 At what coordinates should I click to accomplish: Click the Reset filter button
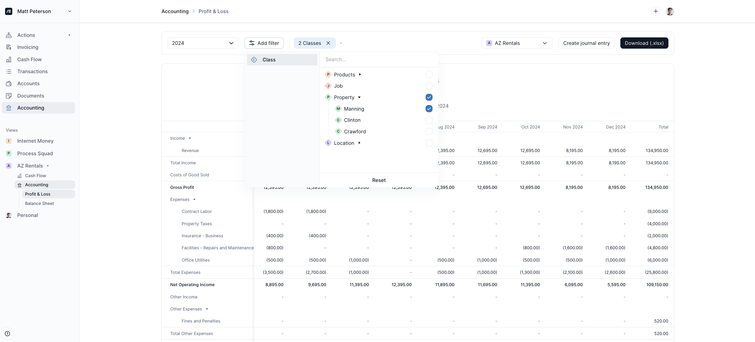(379, 180)
